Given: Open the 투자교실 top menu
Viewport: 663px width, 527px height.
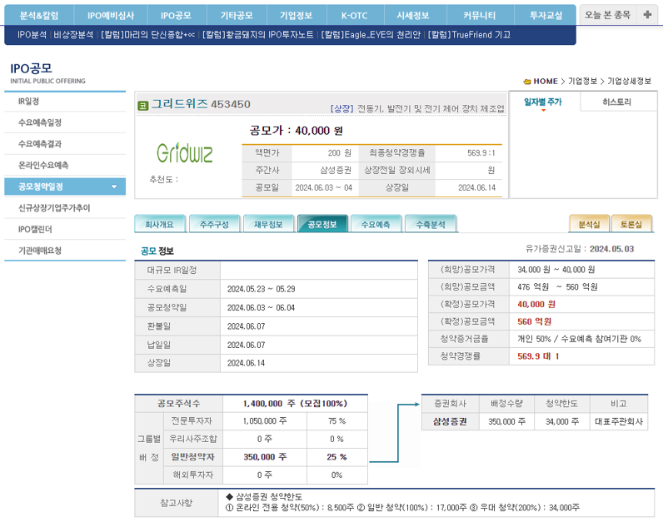Looking at the screenshot, I should click(546, 16).
